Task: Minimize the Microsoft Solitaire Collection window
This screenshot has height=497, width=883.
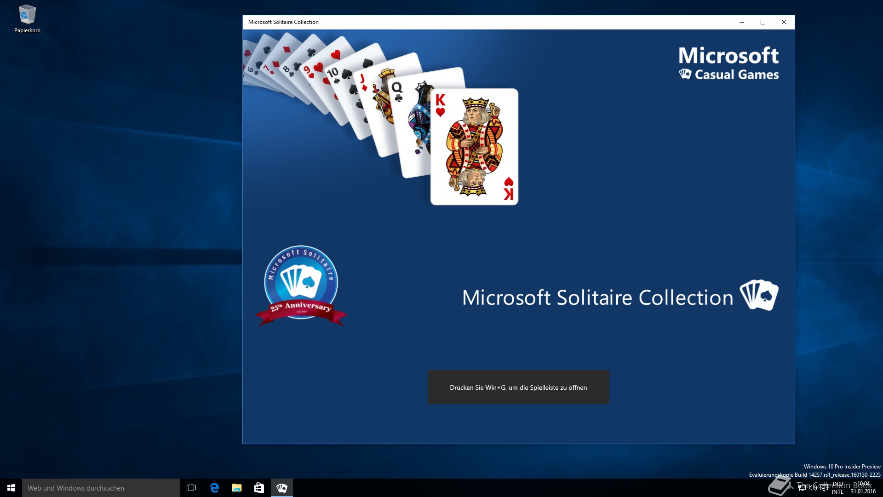Action: click(x=742, y=22)
